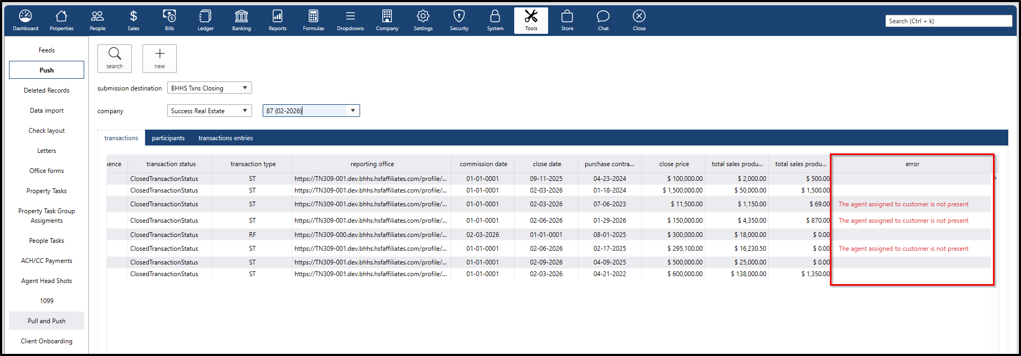The height and width of the screenshot is (356, 1021).
Task: Open the Banking icon
Action: click(x=241, y=21)
